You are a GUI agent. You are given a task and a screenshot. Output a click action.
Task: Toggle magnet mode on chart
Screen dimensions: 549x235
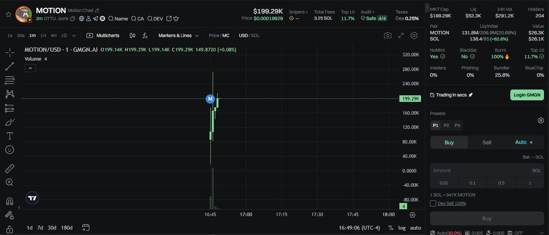(x=10, y=201)
